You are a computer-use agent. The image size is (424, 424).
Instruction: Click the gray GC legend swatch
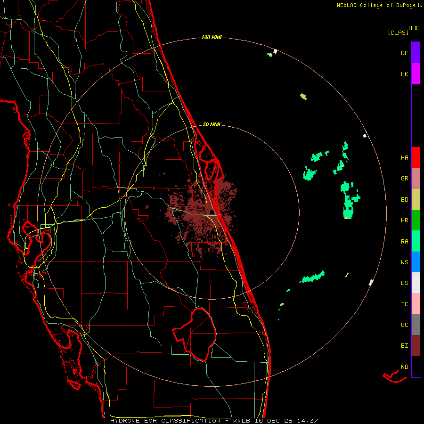[416, 325]
